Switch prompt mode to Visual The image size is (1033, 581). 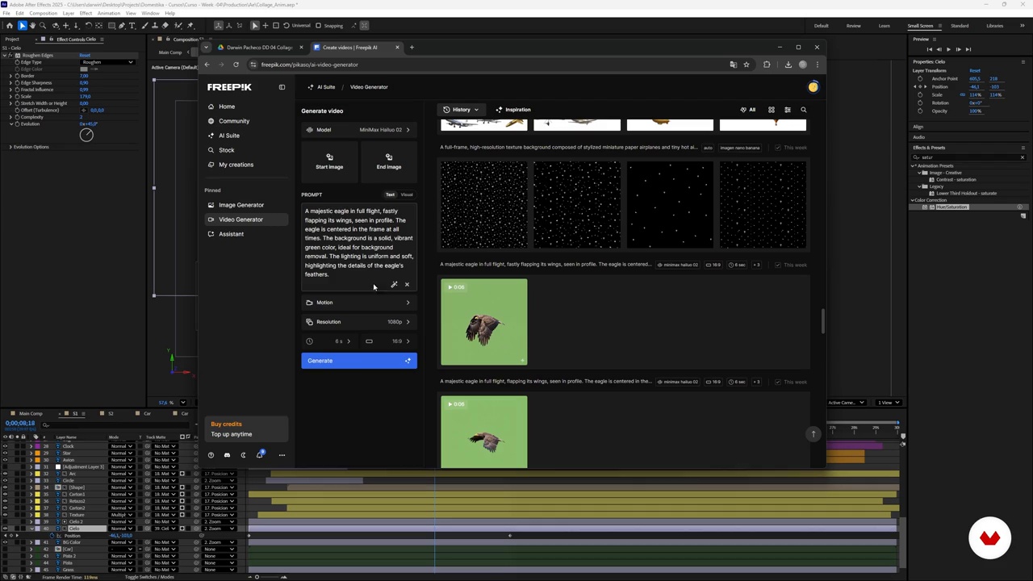pyautogui.click(x=407, y=194)
